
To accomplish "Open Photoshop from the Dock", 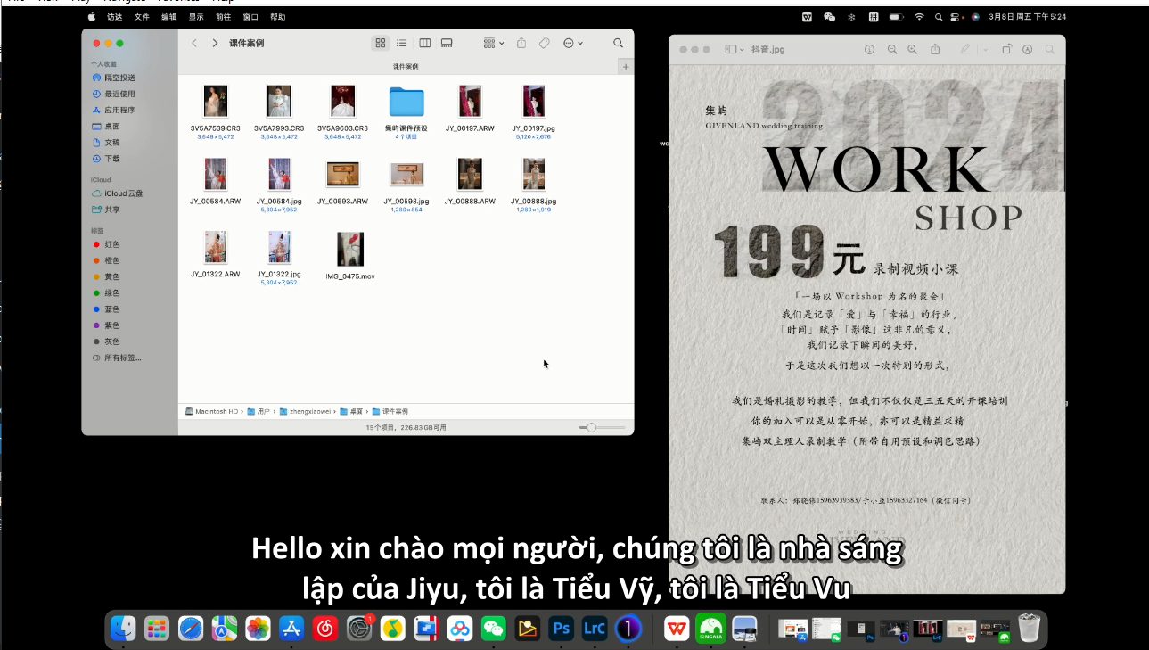I will tap(561, 629).
